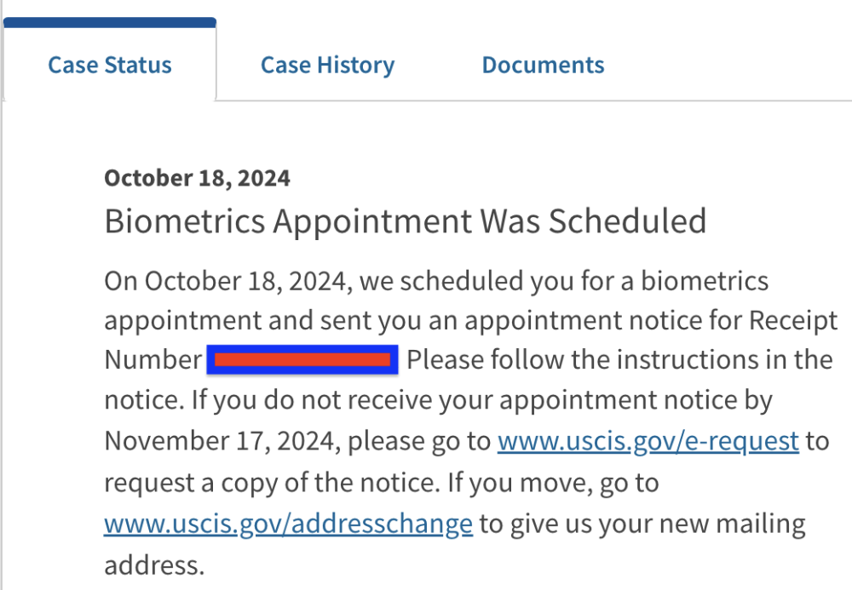
Task: Click the November 17, 2024 deadline text
Action: (222, 441)
